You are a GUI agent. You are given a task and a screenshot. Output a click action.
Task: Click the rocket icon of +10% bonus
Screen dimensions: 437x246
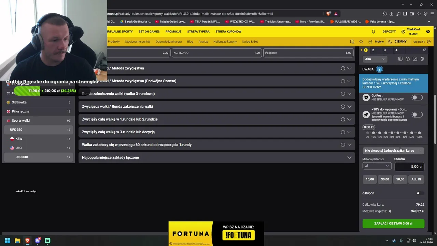366,115
